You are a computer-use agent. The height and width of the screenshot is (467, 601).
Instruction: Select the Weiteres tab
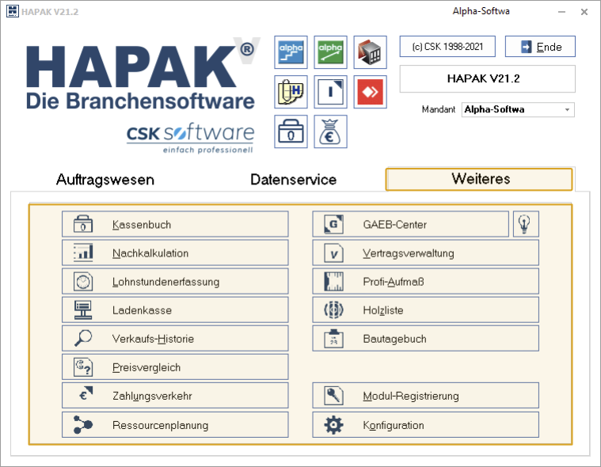point(479,179)
